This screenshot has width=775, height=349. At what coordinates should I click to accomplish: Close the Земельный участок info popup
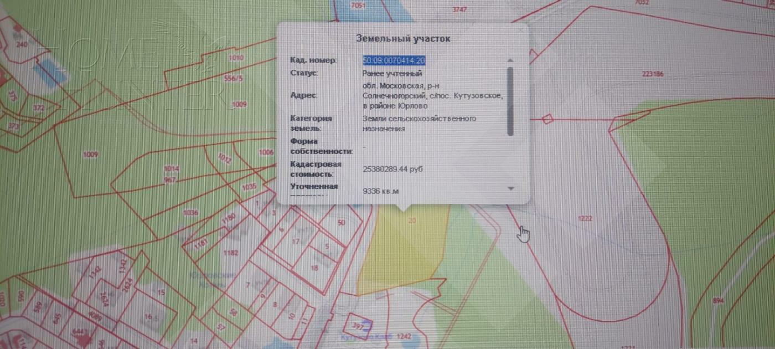pyautogui.click(x=521, y=29)
